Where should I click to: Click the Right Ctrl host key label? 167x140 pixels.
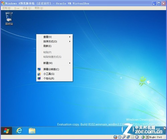click(156, 137)
